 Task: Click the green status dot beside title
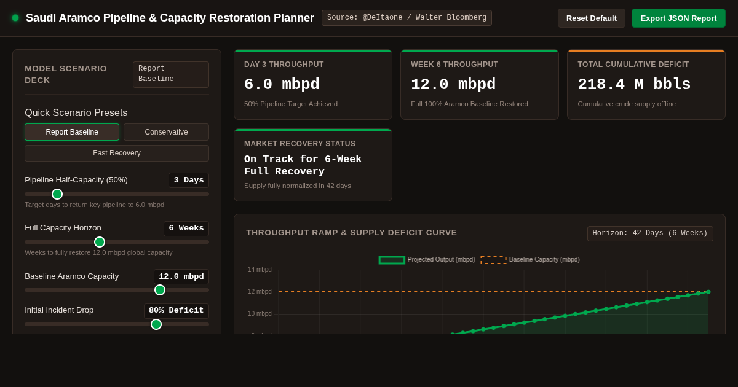pyautogui.click(x=15, y=18)
